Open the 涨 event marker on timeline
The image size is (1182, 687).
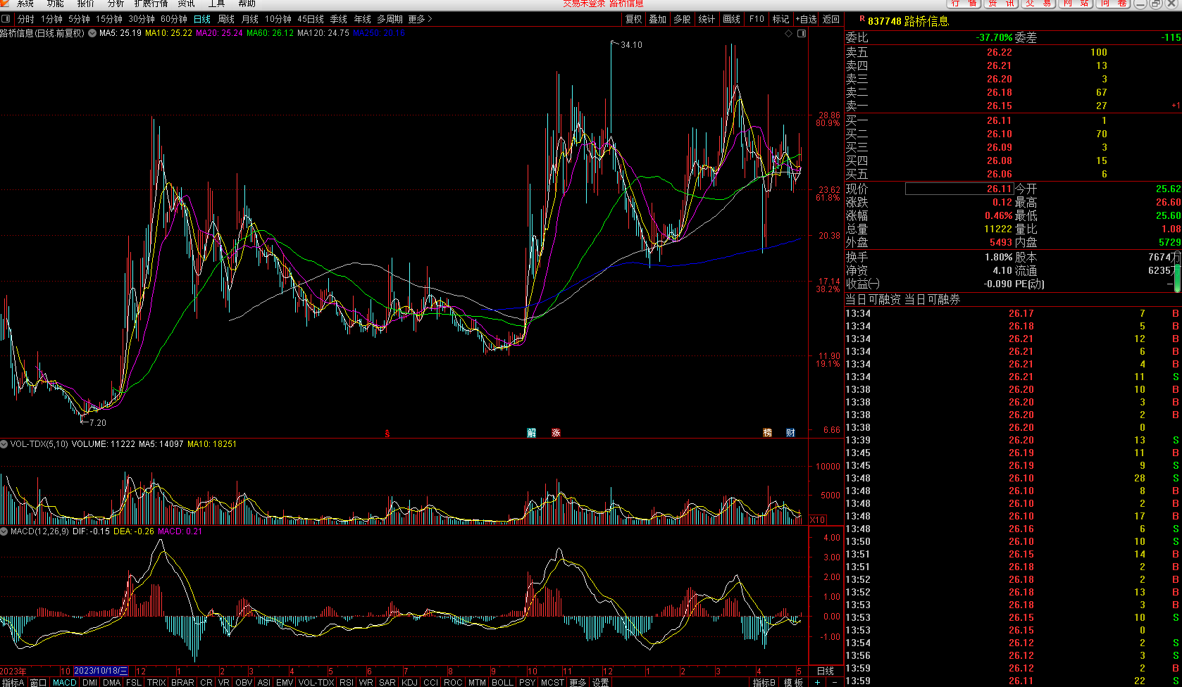[x=556, y=433]
